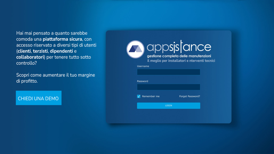This screenshot has height=154, width=274.
Task: Click the CHIEDI UNA DEMO button
Action: (39, 98)
